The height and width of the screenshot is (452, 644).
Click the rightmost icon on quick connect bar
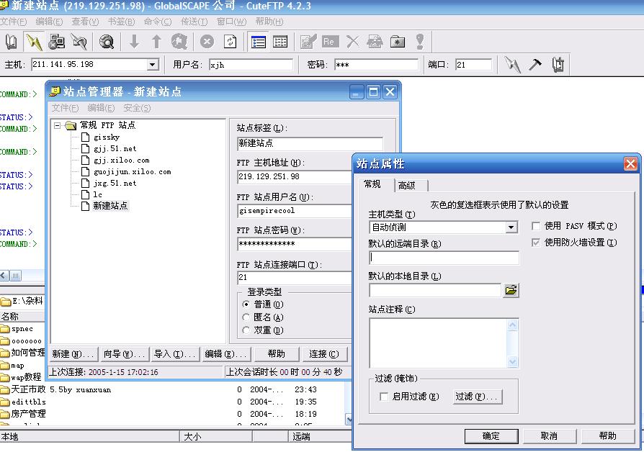pyautogui.click(x=558, y=65)
